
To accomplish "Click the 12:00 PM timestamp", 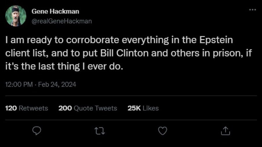I will [19, 85].
